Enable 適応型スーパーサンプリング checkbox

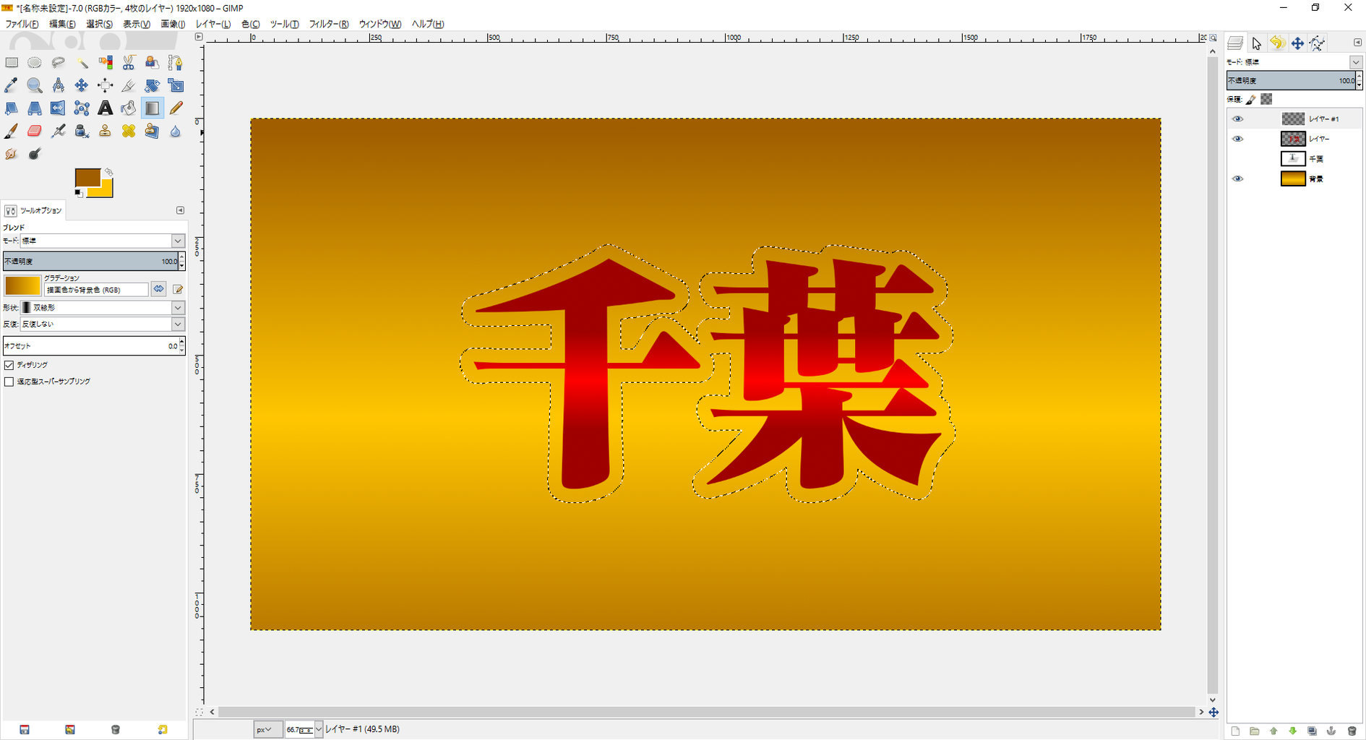click(x=9, y=382)
